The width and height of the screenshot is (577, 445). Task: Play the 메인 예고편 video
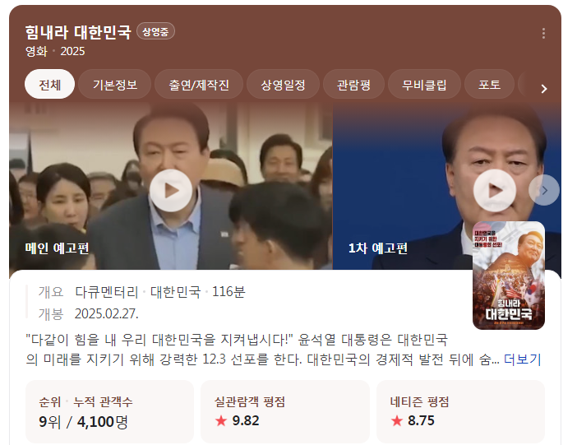[171, 191]
